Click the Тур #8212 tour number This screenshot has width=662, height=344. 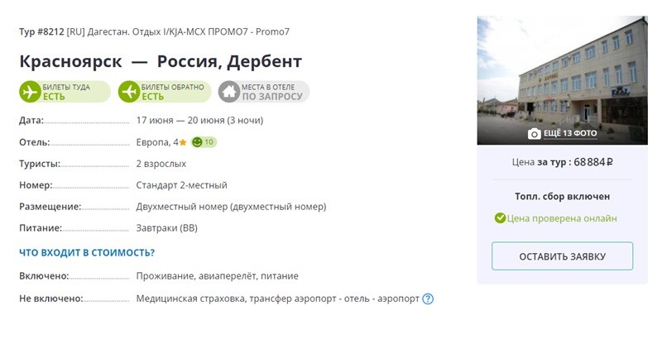(41, 32)
